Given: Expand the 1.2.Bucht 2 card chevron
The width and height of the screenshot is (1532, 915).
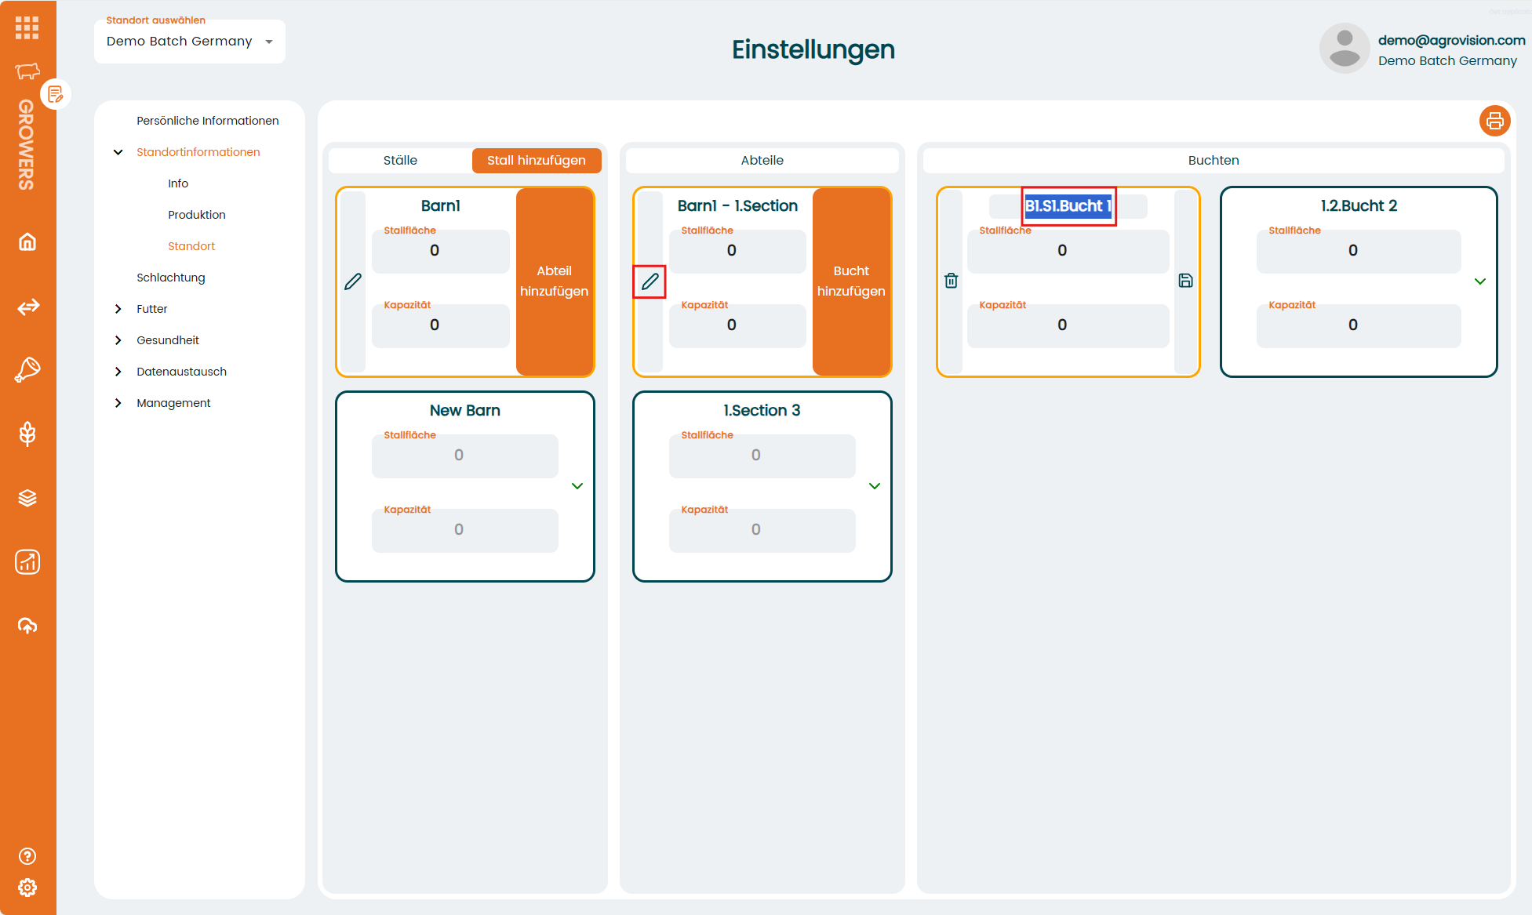Looking at the screenshot, I should click(1480, 281).
